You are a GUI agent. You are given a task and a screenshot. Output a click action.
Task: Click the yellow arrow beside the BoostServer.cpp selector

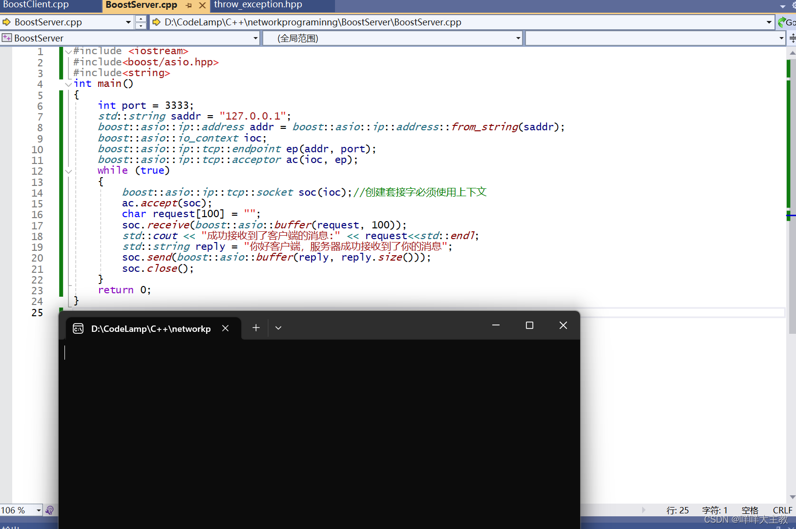[6, 22]
